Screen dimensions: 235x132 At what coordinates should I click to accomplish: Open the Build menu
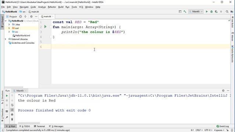pyautogui.click(x=61, y=7)
